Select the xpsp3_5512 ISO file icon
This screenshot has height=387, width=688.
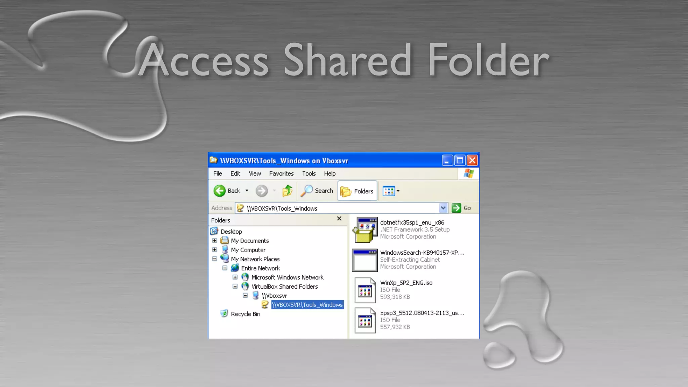click(365, 320)
